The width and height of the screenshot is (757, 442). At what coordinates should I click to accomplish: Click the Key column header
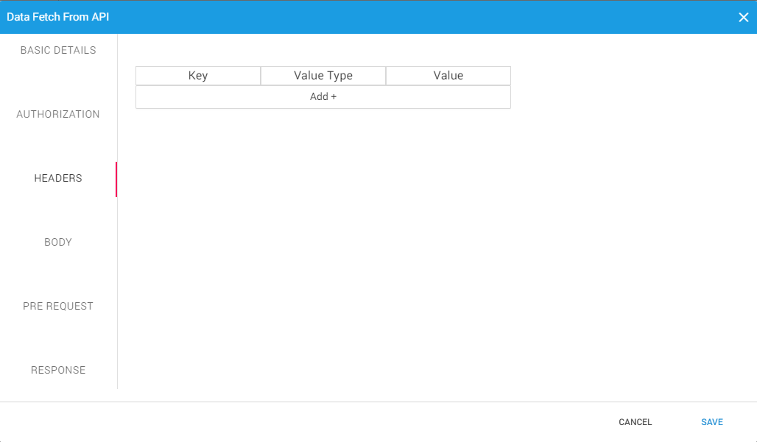pyautogui.click(x=198, y=76)
